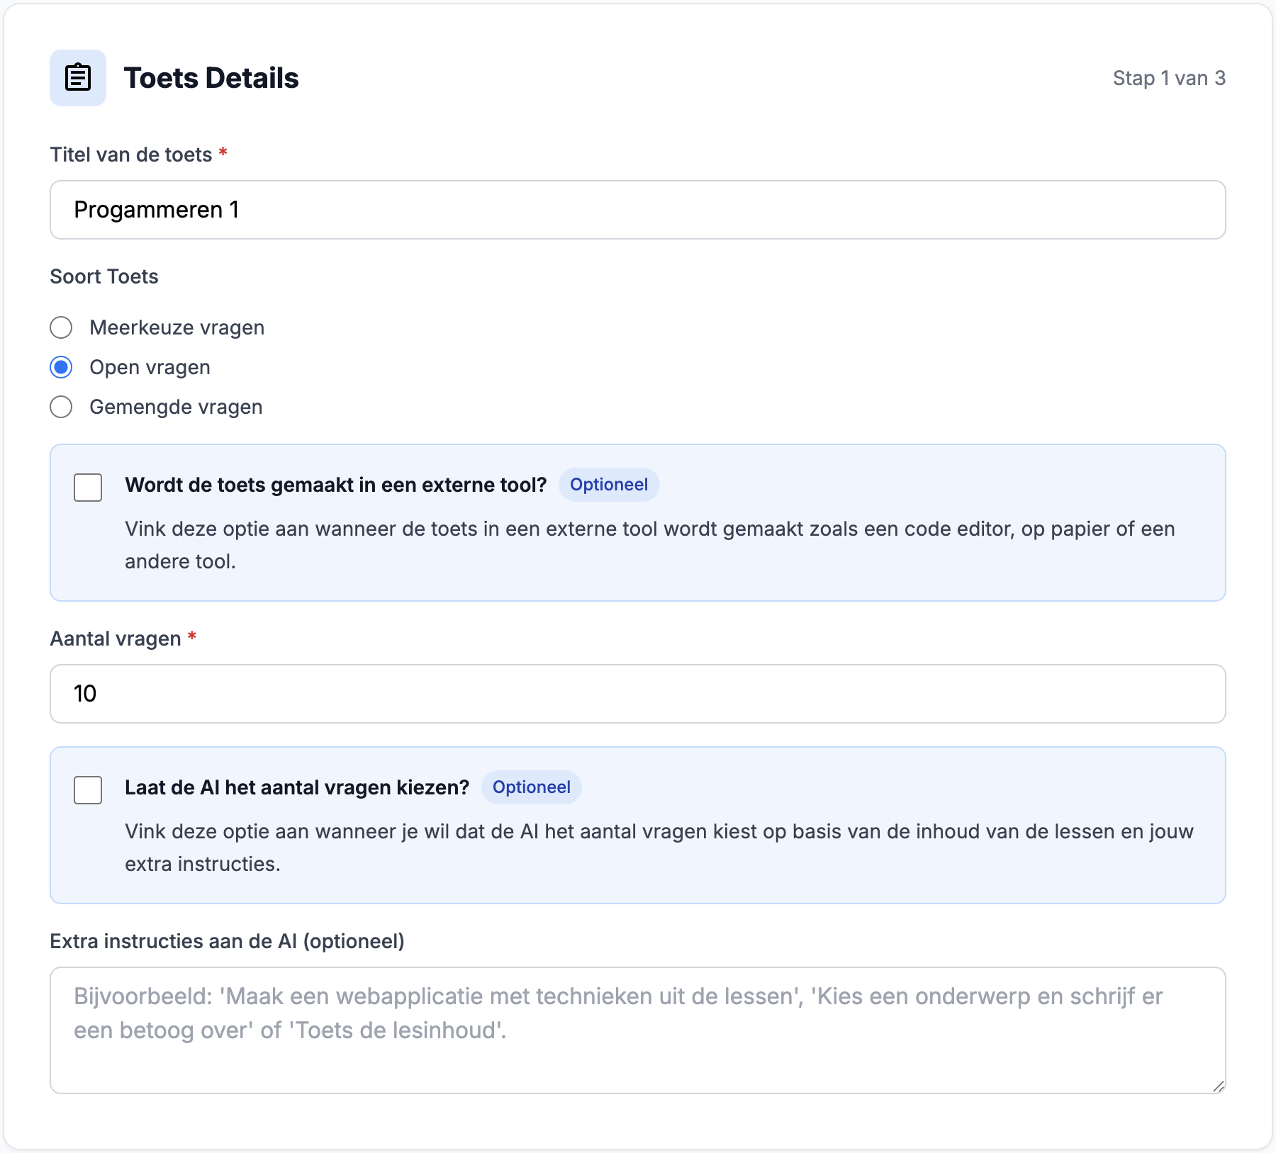Click the clipboard icon beside Toets Details
This screenshot has width=1276, height=1153.
pyautogui.click(x=78, y=78)
